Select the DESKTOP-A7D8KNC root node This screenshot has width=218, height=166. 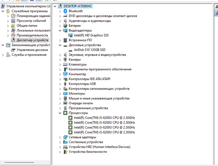coord(78,6)
